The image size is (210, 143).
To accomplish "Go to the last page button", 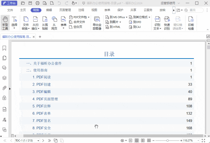I will 50,140.
